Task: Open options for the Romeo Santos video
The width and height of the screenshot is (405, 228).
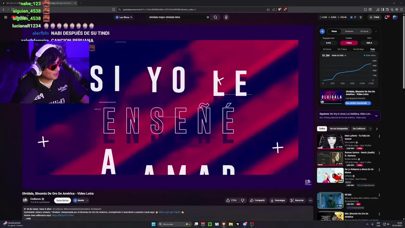Action: [379, 153]
